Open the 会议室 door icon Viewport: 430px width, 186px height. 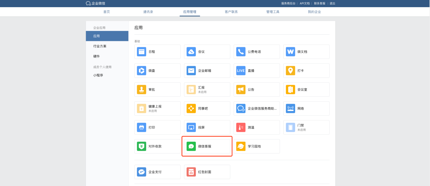(x=291, y=90)
